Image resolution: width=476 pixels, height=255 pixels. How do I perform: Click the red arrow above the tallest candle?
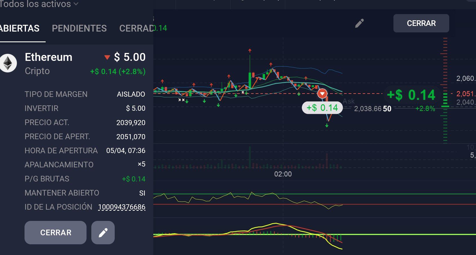250,50
